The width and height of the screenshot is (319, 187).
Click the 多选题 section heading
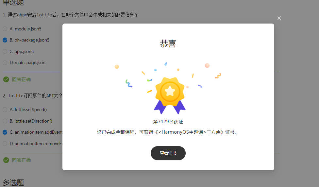(x=13, y=182)
